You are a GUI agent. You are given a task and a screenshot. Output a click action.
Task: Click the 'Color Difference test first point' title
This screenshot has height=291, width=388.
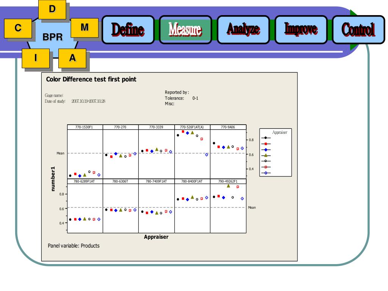[x=91, y=79]
